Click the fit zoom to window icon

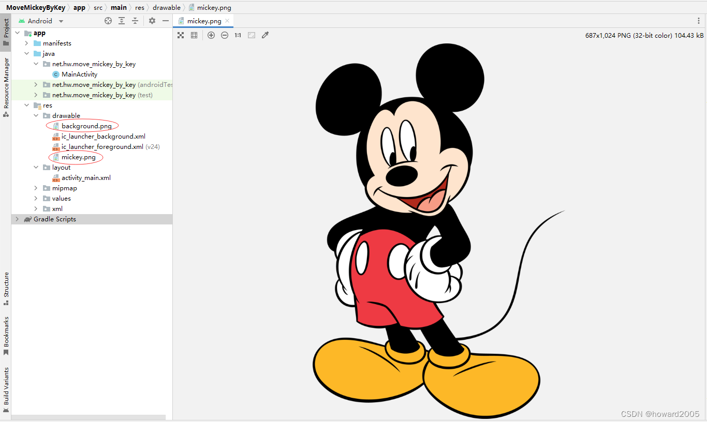(252, 35)
